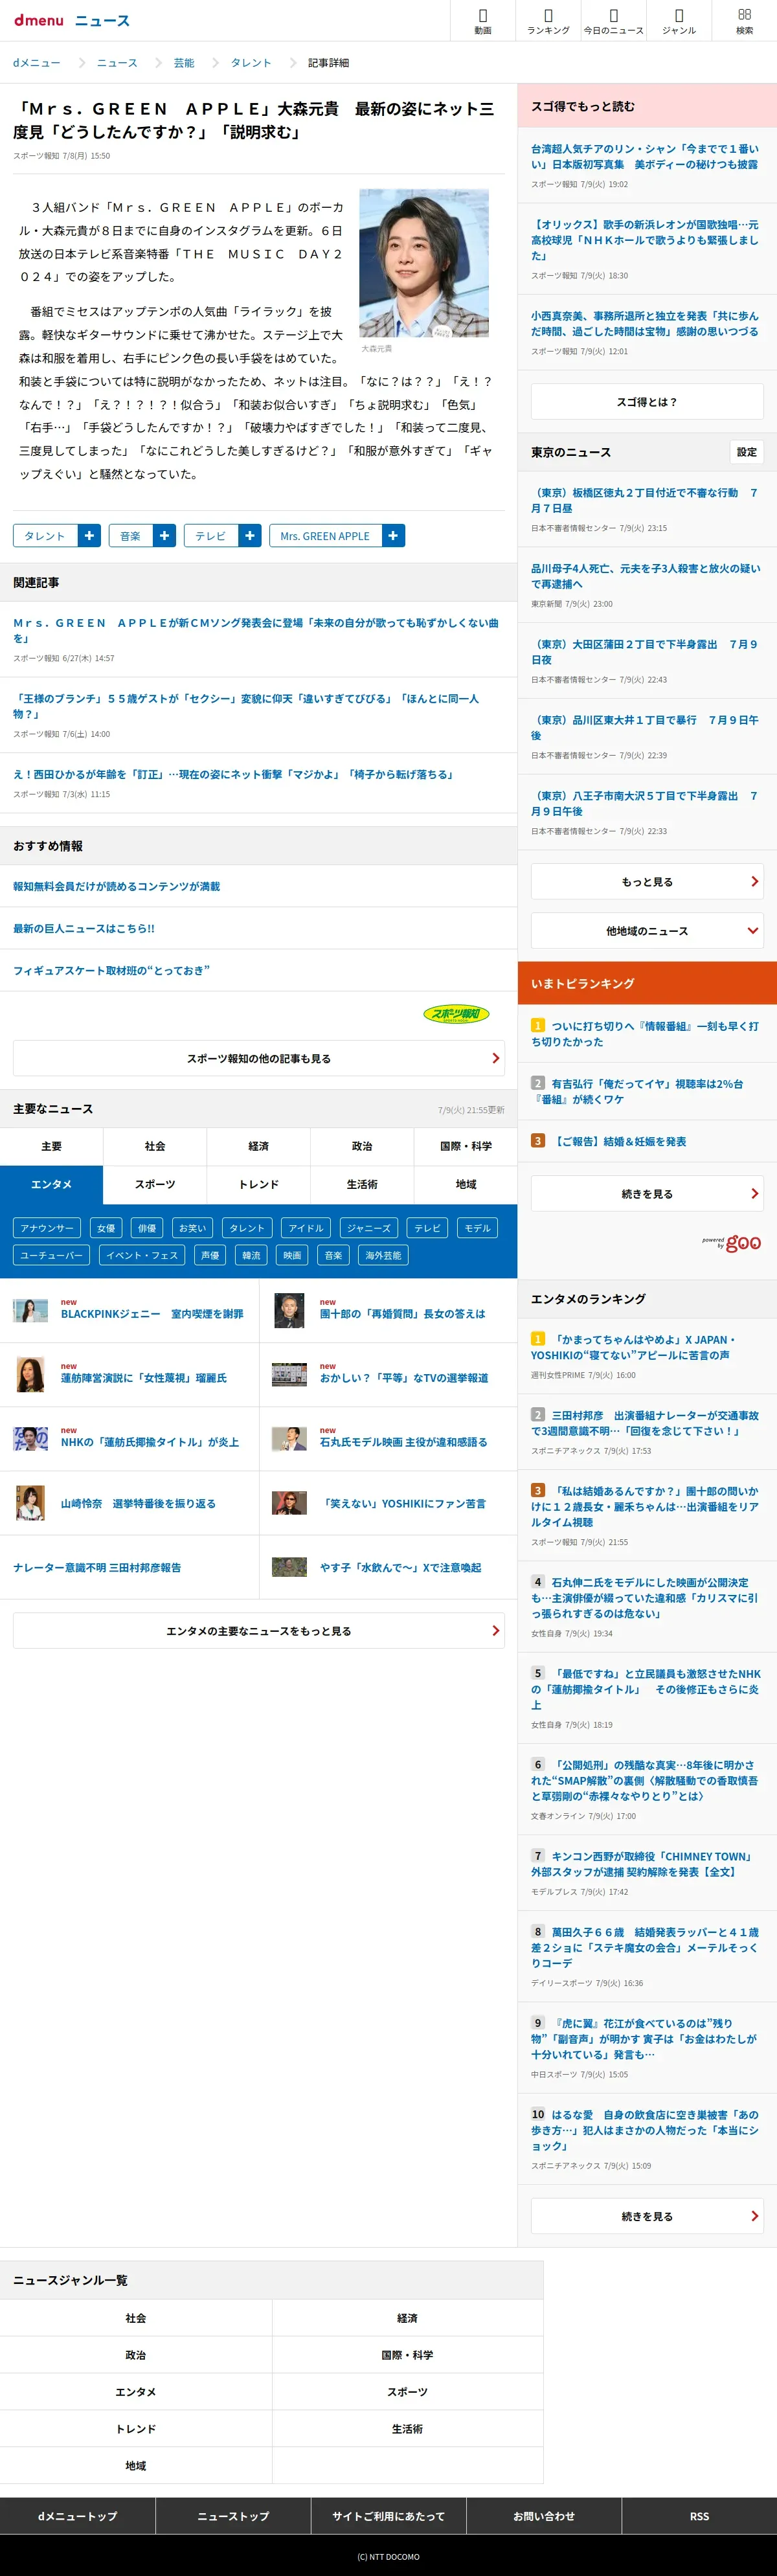Open 続きを見る below エンタメのランキング
Viewport: 777px width, 2576px height.
point(647,2216)
